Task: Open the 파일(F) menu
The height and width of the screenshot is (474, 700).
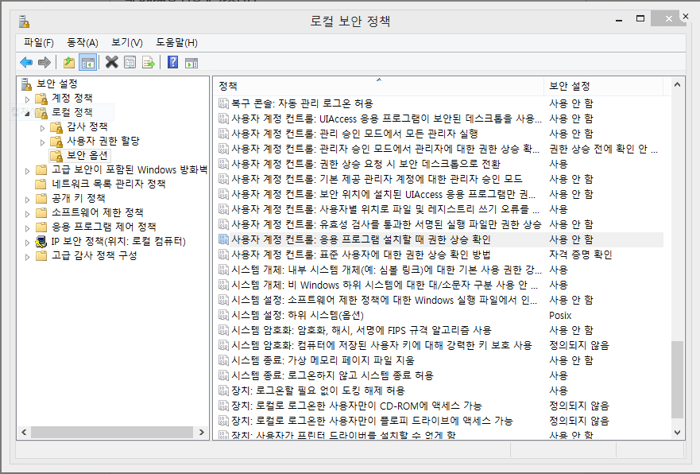Action: click(38, 42)
